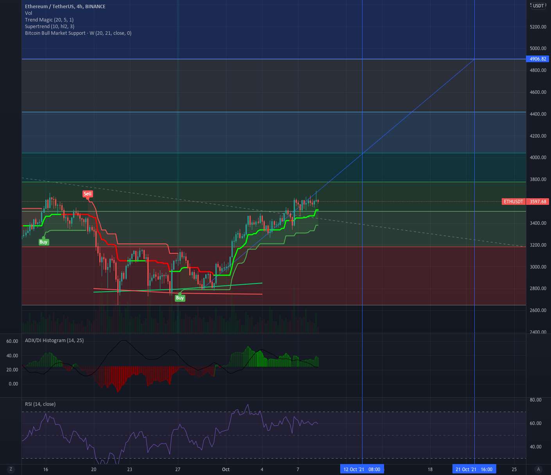Click the ETHUSDT 3597.68 current price label
This screenshot has height=475, width=551.
tap(526, 202)
